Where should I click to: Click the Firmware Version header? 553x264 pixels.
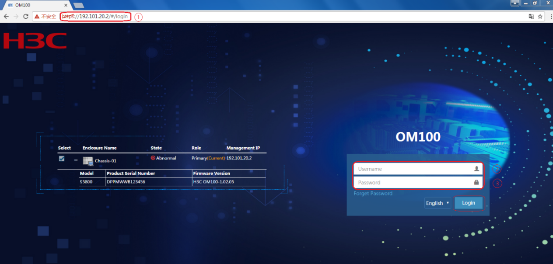click(212, 174)
